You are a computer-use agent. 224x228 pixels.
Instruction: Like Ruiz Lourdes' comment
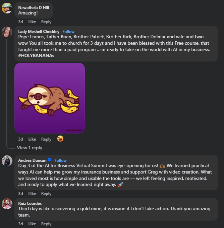32,224
